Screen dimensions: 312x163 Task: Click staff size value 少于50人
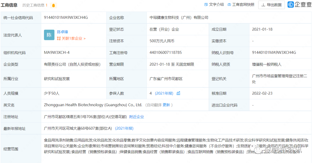point(51,93)
